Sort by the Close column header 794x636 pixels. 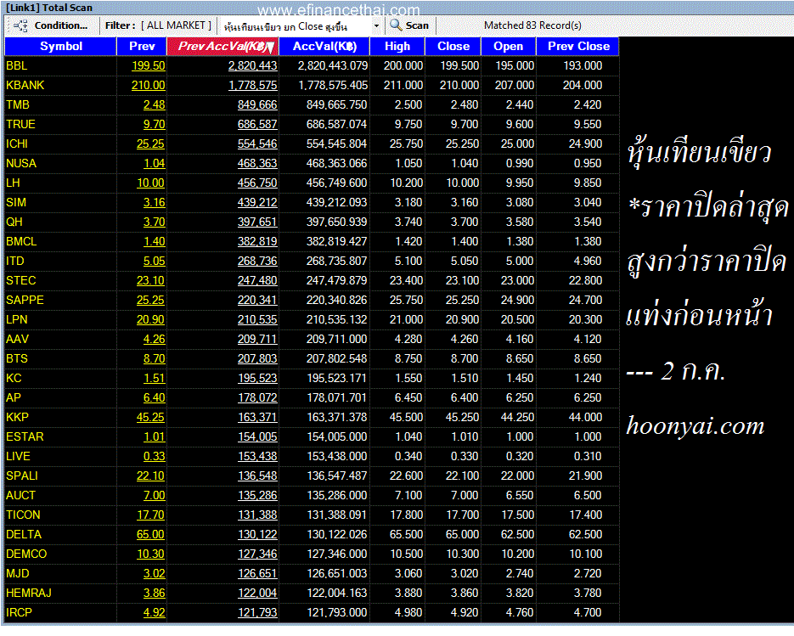[453, 46]
